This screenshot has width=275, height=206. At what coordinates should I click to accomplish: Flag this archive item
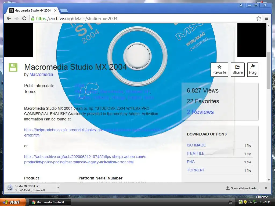tap(252, 70)
